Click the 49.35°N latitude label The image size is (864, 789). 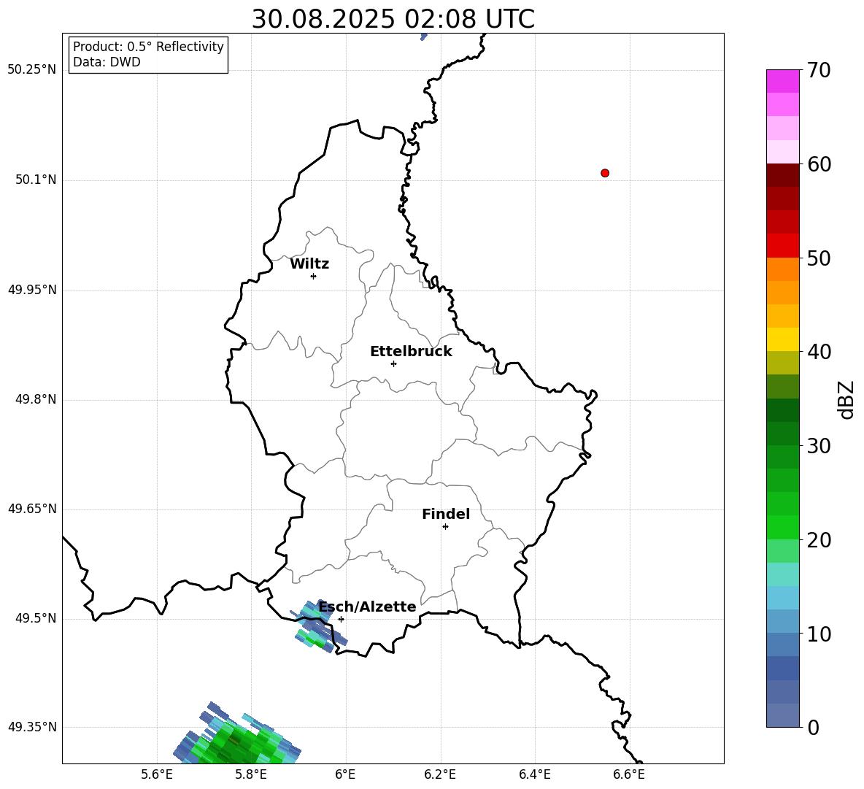[x=32, y=727]
